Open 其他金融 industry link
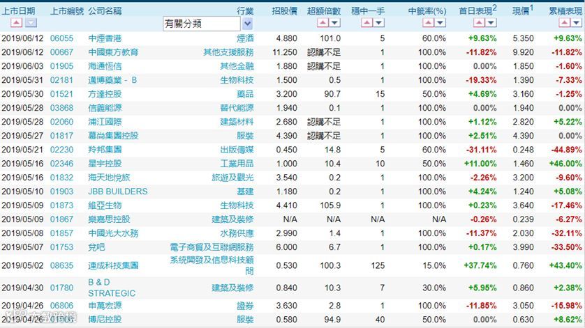 (x=237, y=66)
